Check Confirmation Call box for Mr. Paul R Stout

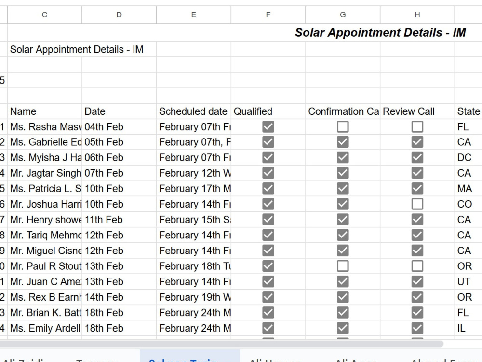point(343,266)
